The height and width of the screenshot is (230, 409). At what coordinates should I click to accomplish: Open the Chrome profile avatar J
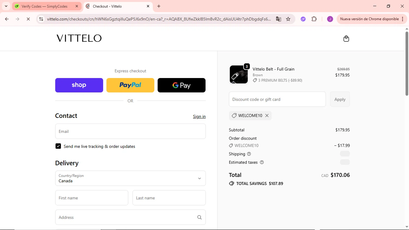tap(330, 19)
